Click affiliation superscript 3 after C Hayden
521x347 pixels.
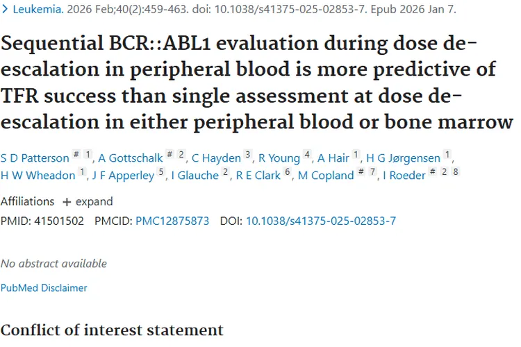tap(248, 155)
